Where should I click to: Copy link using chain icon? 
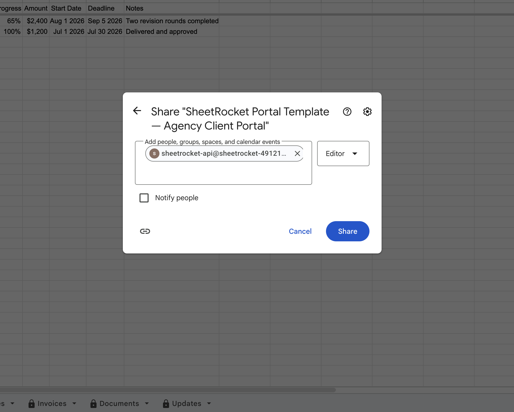(x=145, y=231)
